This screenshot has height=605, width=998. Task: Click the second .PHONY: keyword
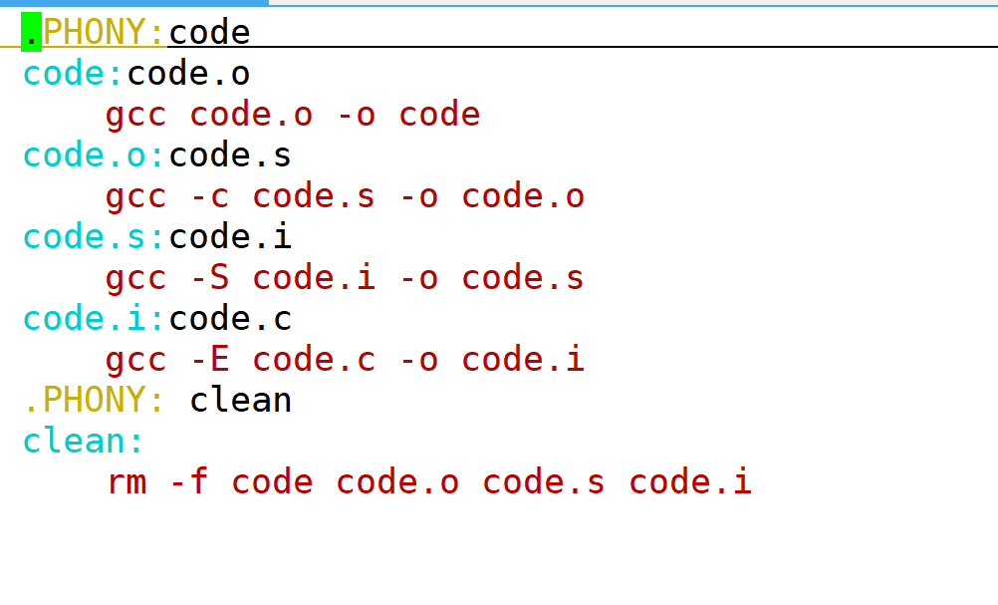point(95,400)
